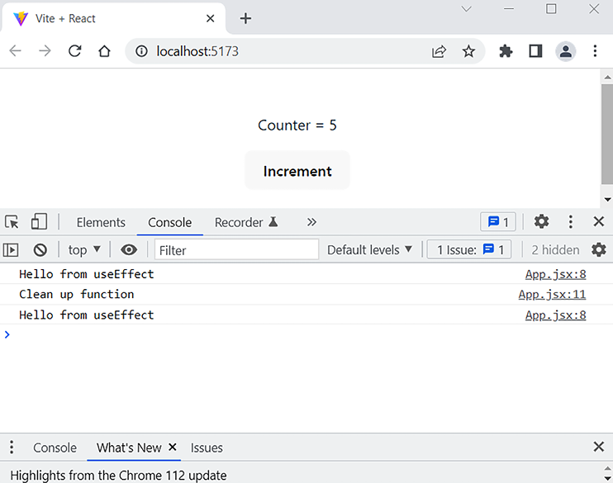This screenshot has width=613, height=483.
Task: Open console settings gear beside hidden count
Action: click(x=598, y=250)
